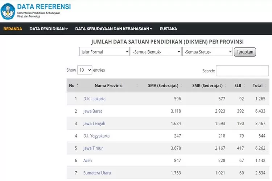Select Yogyakarta SLB value 79
This screenshot has height=181, width=272.
click(242, 136)
